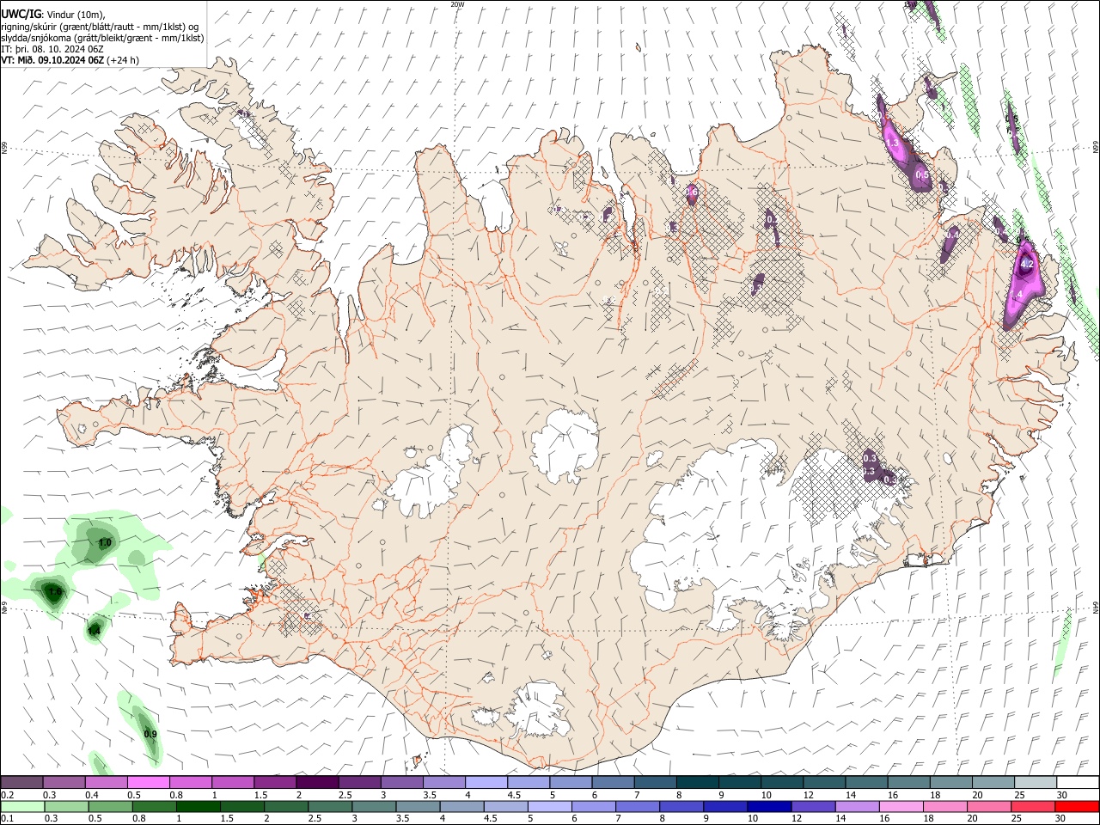Click the '0.8' label in the lower legend row

[139, 819]
